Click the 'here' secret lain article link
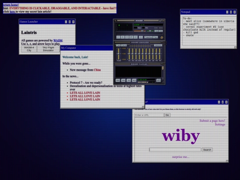 (x=12, y=12)
